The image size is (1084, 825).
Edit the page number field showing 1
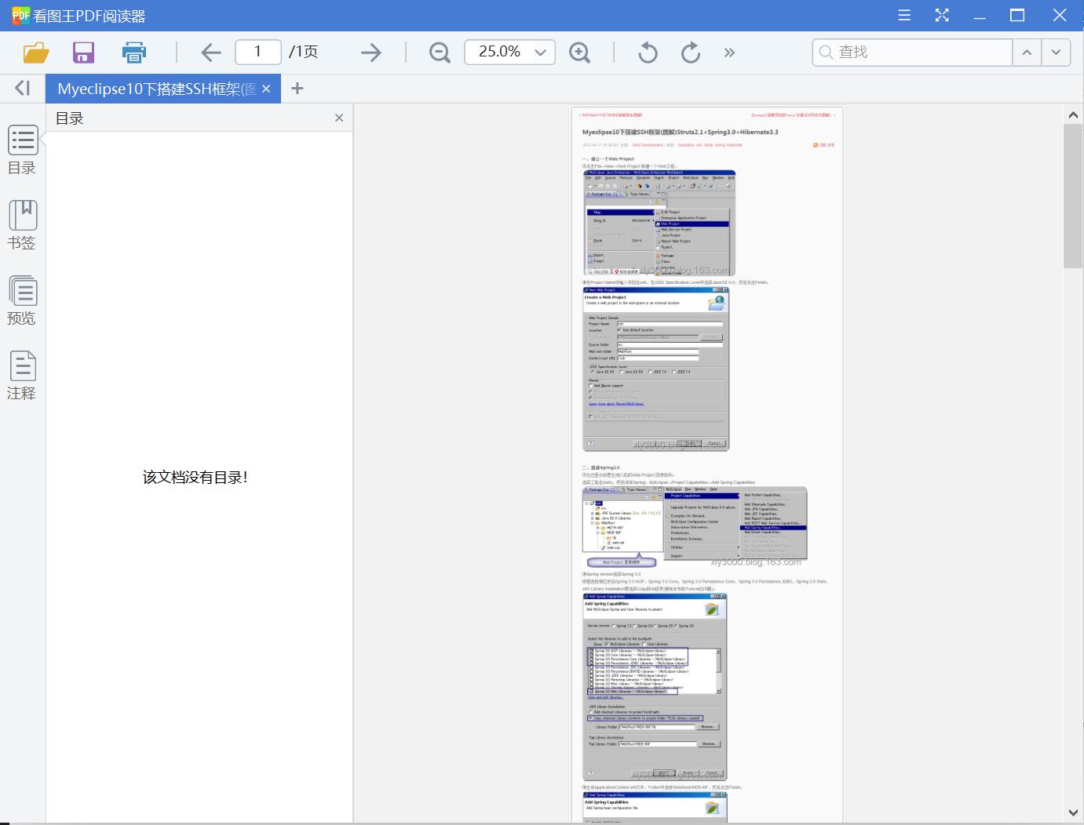click(257, 52)
